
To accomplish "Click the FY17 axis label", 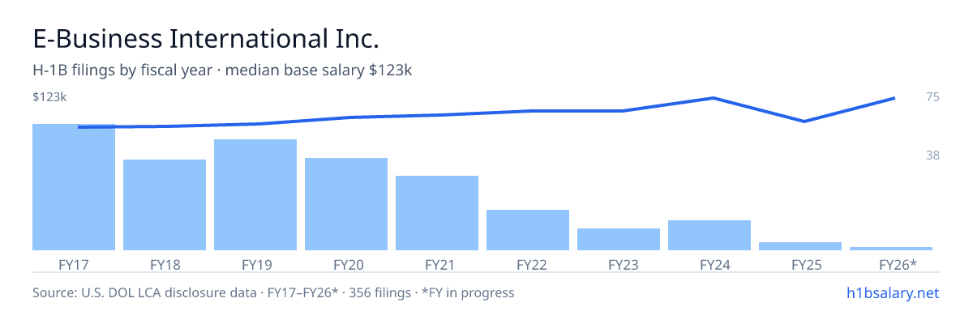I will pos(74,264).
